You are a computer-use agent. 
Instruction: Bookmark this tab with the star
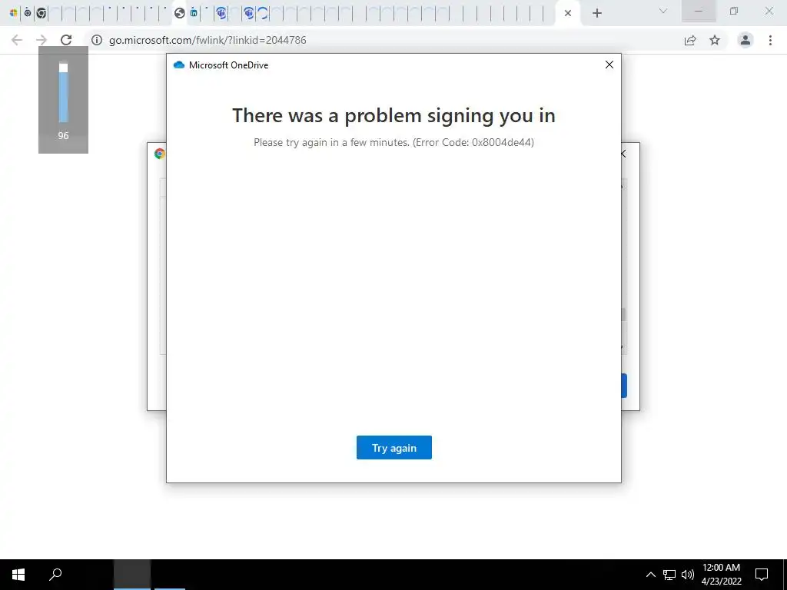pyautogui.click(x=715, y=40)
